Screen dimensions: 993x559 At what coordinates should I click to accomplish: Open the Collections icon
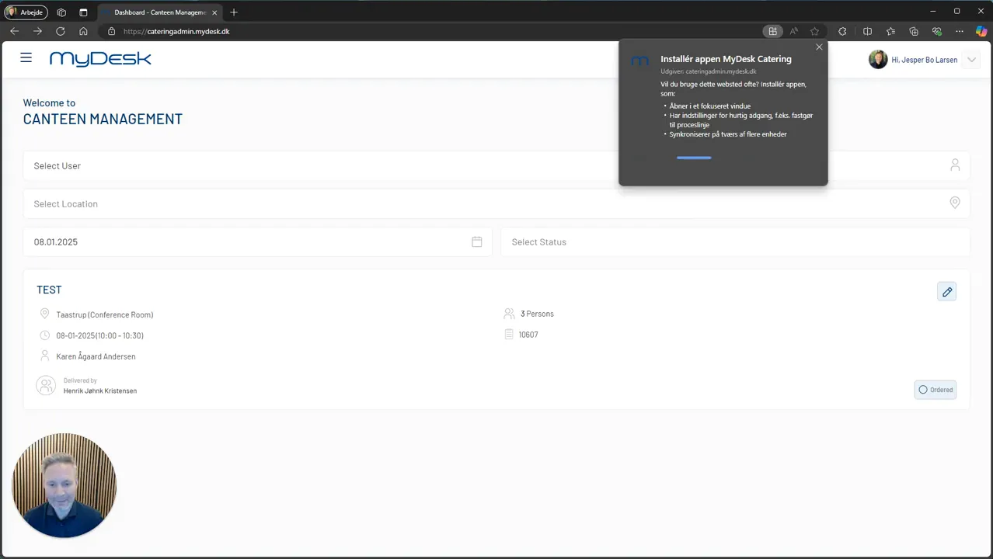pos(914,32)
